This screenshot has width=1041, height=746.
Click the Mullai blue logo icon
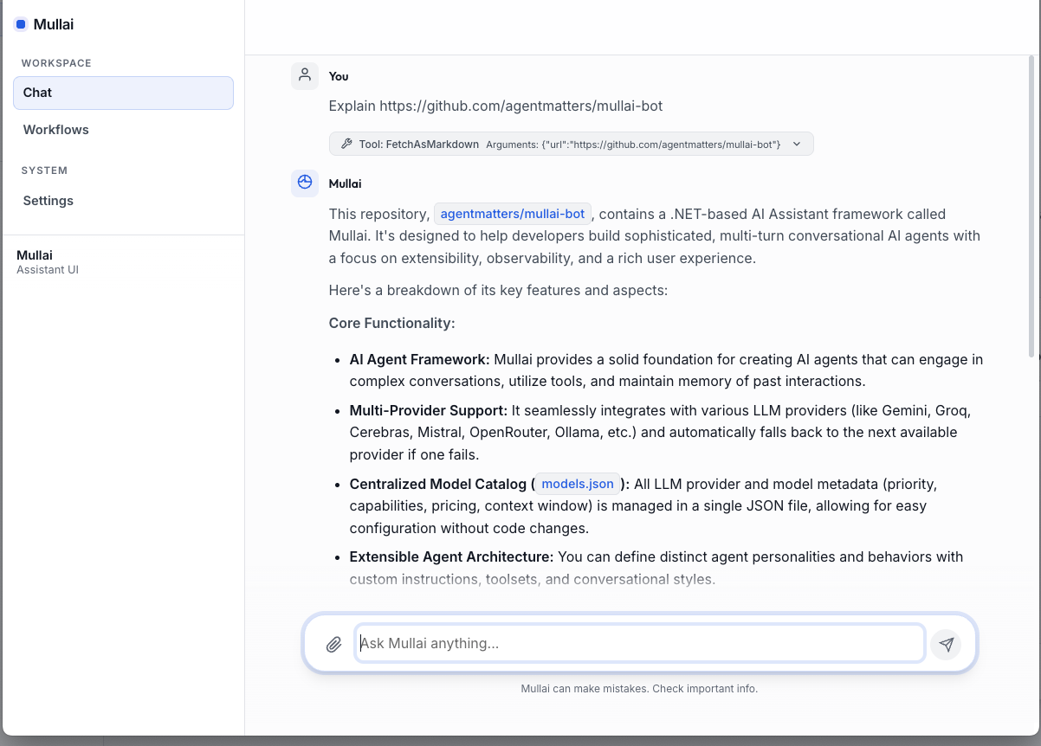21,24
